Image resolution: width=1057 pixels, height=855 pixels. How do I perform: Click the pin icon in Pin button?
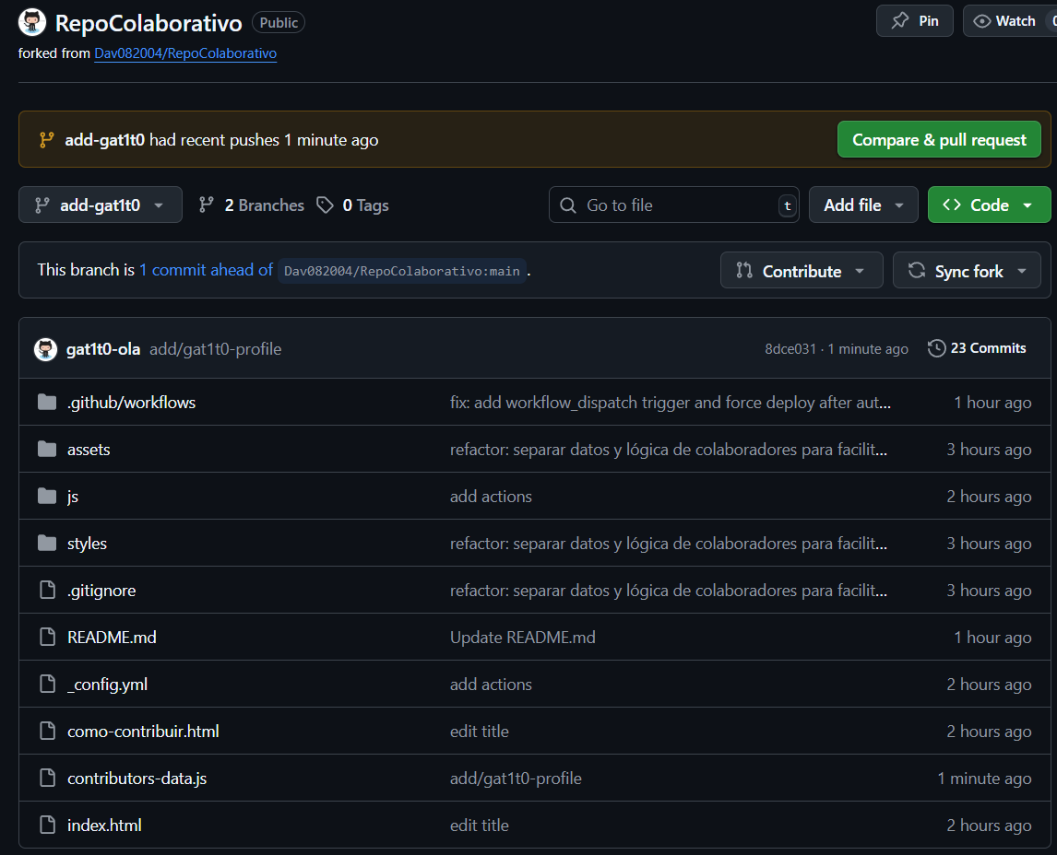[900, 21]
